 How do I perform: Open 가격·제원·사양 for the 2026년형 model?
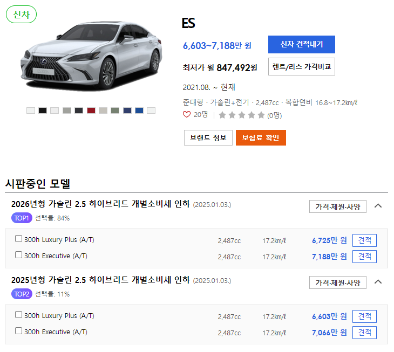(338, 206)
